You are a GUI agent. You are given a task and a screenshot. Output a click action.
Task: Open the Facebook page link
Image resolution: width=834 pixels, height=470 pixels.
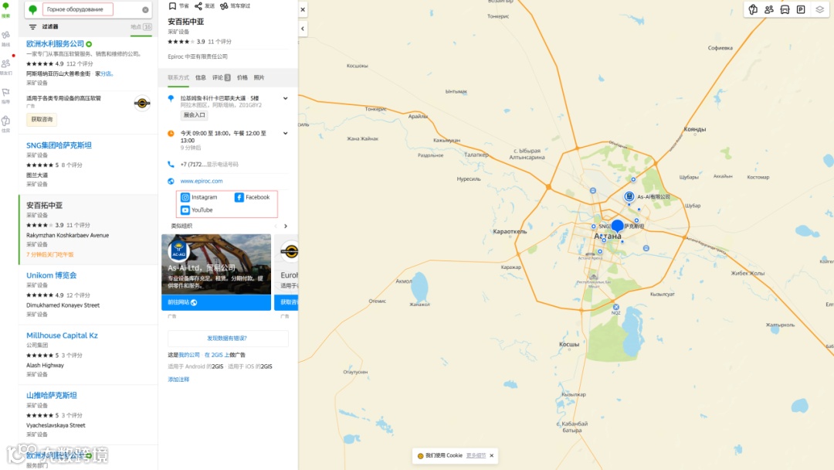click(x=253, y=197)
